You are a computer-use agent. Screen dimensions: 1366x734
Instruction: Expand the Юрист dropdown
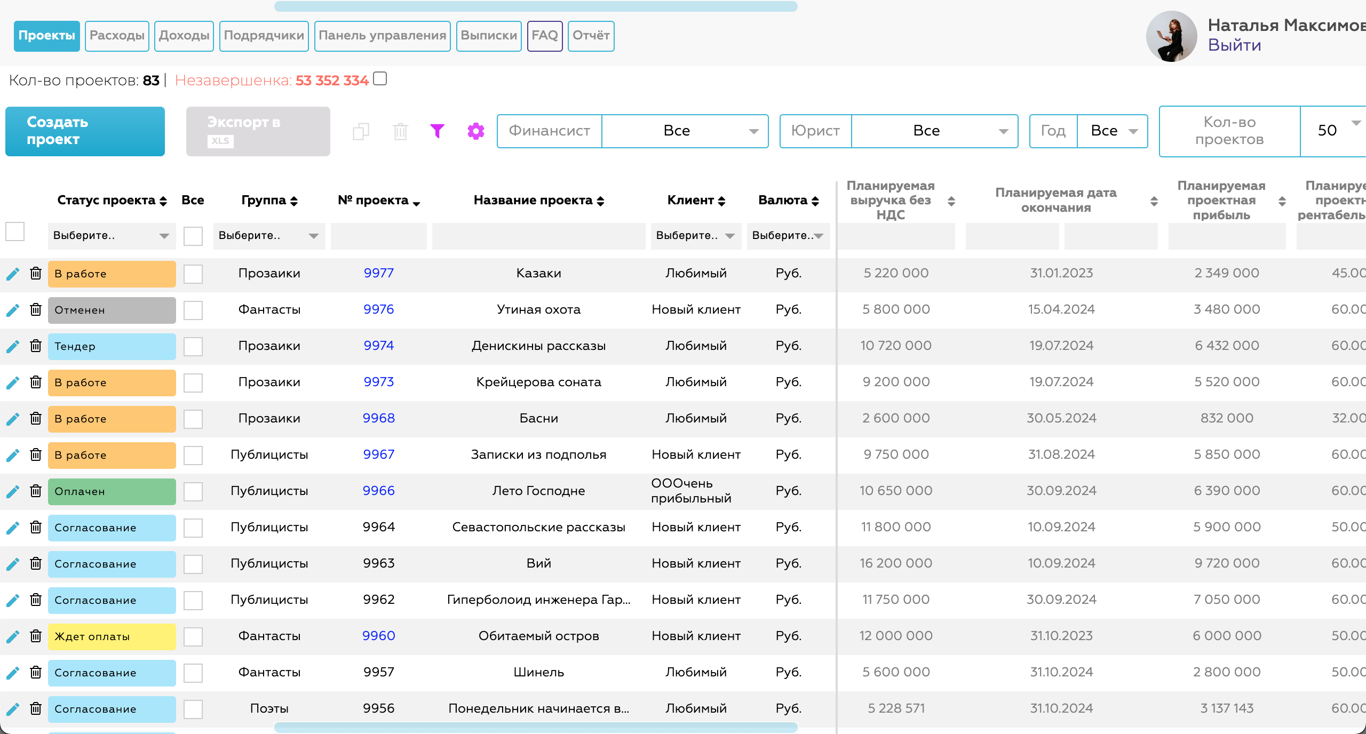click(x=934, y=131)
